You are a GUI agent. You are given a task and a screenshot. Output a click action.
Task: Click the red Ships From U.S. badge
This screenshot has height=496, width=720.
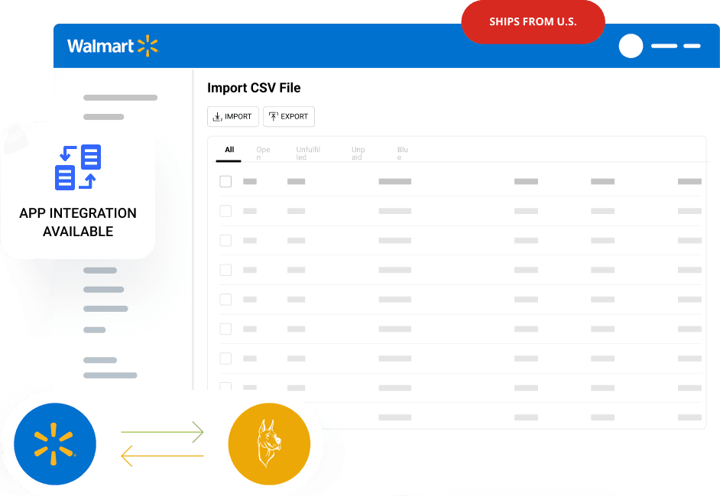pyautogui.click(x=533, y=22)
